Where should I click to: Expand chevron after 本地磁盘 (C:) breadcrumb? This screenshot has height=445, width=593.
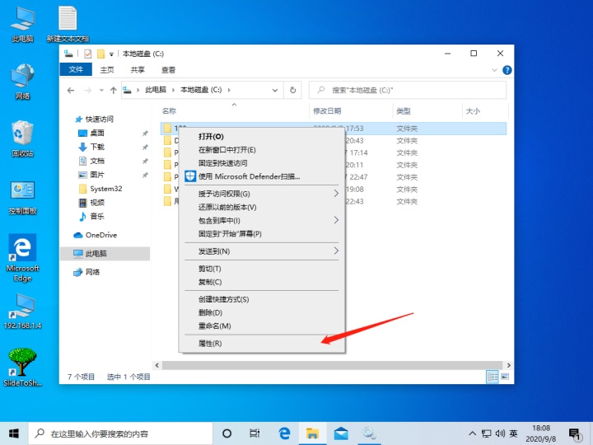(229, 90)
